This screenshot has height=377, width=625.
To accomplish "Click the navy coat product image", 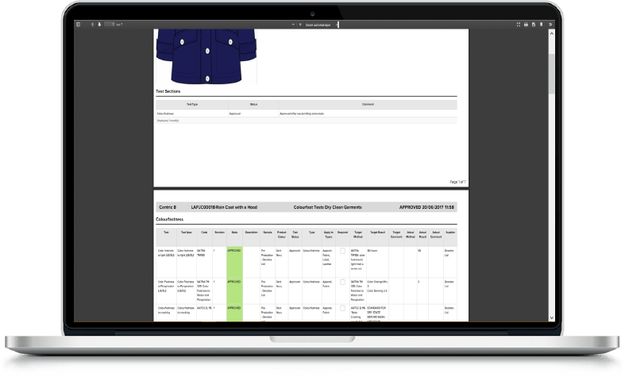I will coord(206,56).
